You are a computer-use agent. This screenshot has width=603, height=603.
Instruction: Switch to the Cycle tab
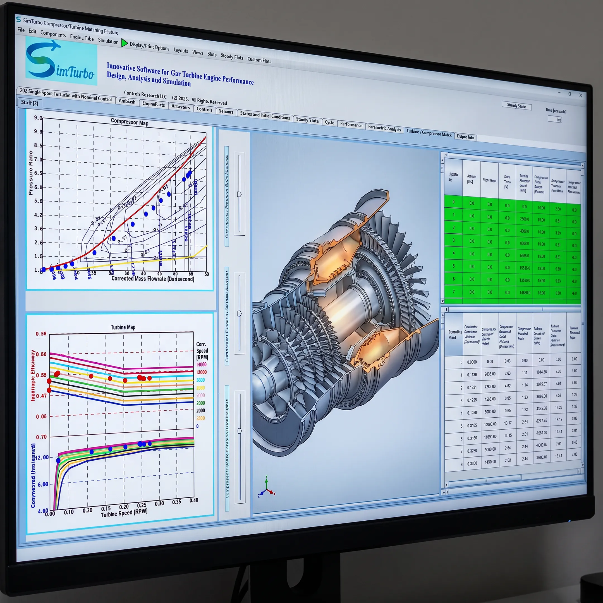[x=329, y=122]
